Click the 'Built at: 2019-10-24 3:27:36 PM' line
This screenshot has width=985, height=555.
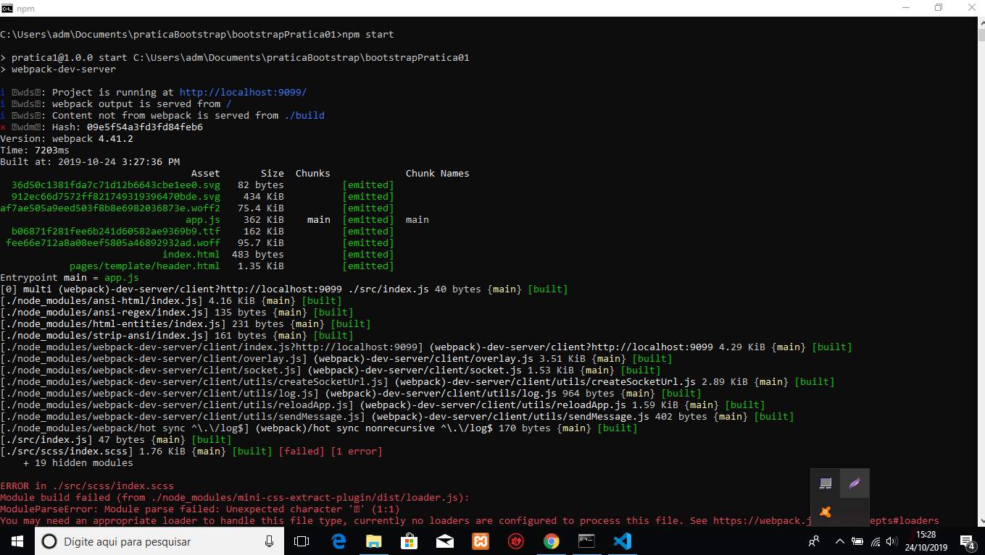click(x=90, y=162)
